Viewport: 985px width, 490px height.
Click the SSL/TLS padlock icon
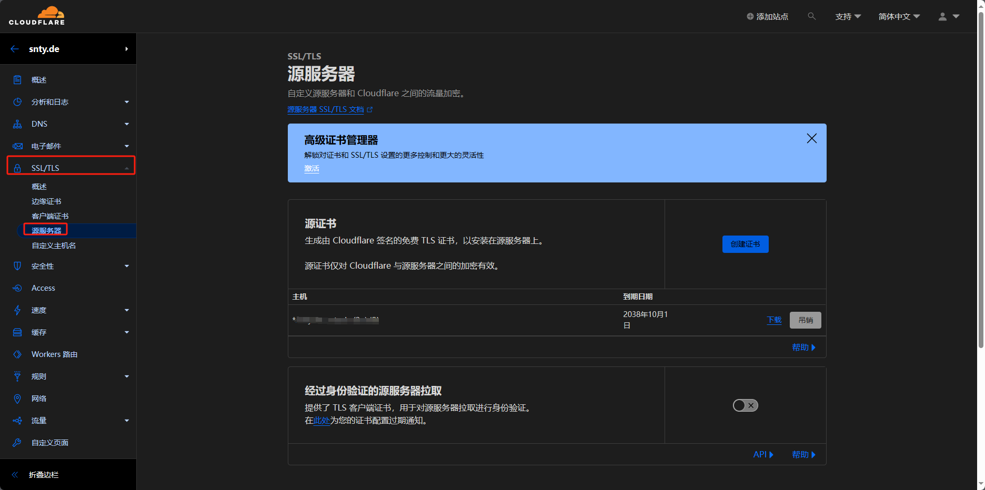point(17,168)
